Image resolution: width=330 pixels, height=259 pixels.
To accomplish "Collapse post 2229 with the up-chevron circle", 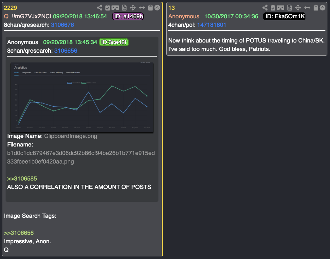I will pos(157,8).
